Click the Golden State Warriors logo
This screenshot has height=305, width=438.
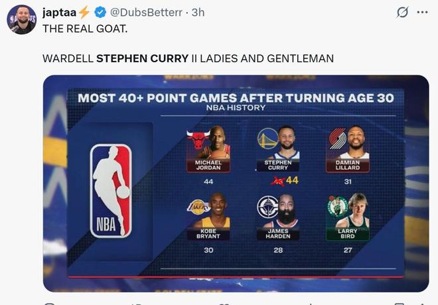pyautogui.click(x=267, y=139)
